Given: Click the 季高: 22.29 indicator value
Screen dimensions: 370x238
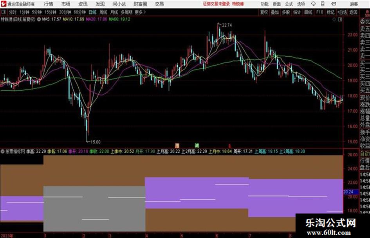Looking at the screenshot, I should (36, 151).
